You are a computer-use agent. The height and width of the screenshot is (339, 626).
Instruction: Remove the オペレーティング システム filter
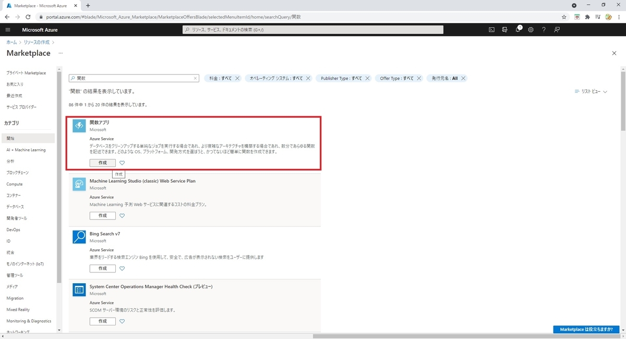pos(308,78)
